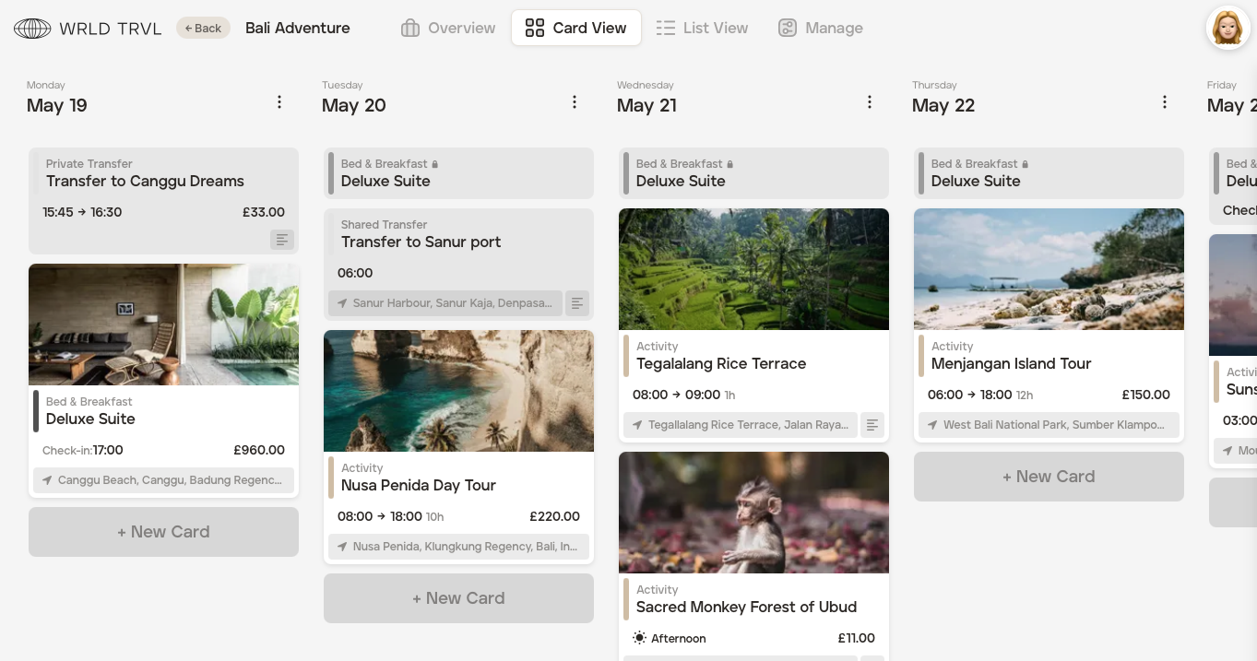1257x661 pixels.
Task: Open notes icon on Transfer to Canggu Dreams
Action: 282,240
